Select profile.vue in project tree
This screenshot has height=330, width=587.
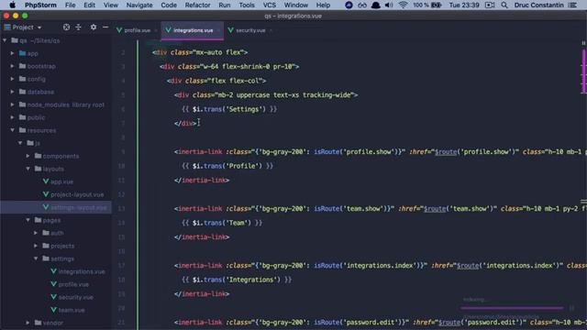click(73, 284)
